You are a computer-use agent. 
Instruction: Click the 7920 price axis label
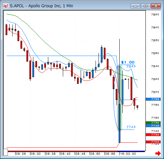coord(155,15)
